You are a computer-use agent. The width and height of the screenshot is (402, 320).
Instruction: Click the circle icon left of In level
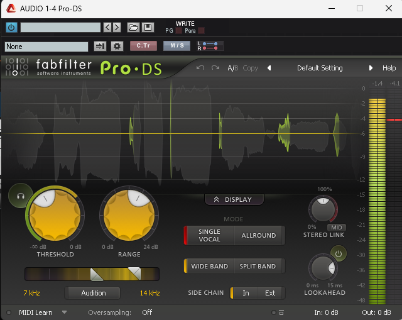click(274, 312)
